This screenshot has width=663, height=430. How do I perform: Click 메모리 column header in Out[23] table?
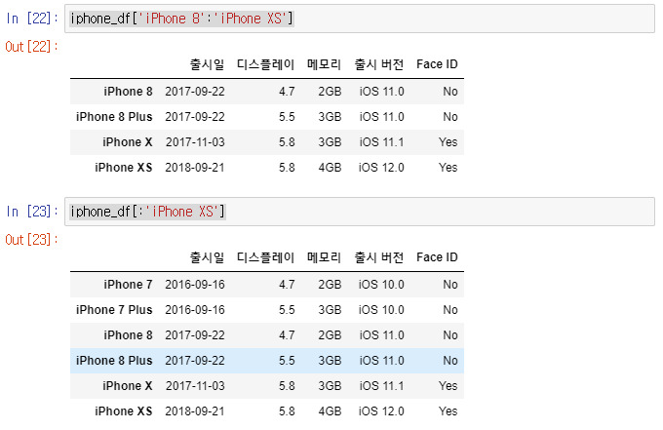pyautogui.click(x=324, y=257)
